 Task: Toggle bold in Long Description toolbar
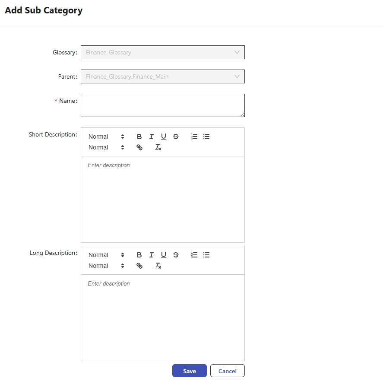139,255
